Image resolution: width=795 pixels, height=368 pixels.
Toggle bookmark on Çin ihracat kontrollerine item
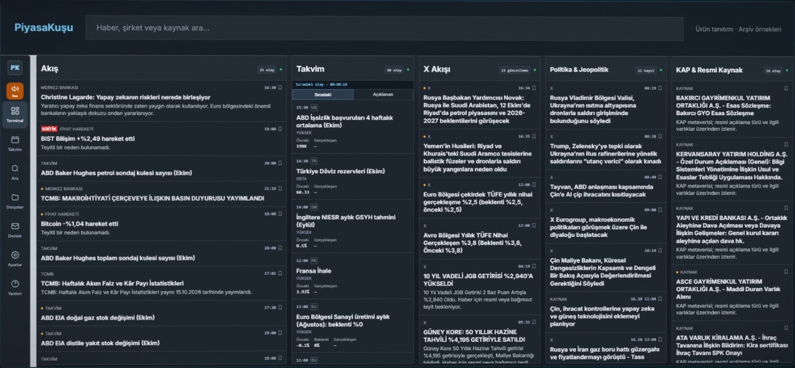click(x=660, y=299)
